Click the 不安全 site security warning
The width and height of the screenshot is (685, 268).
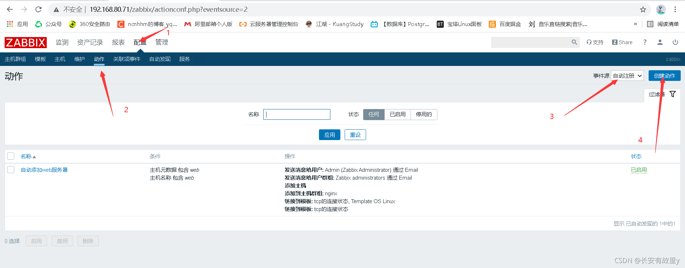[68, 10]
